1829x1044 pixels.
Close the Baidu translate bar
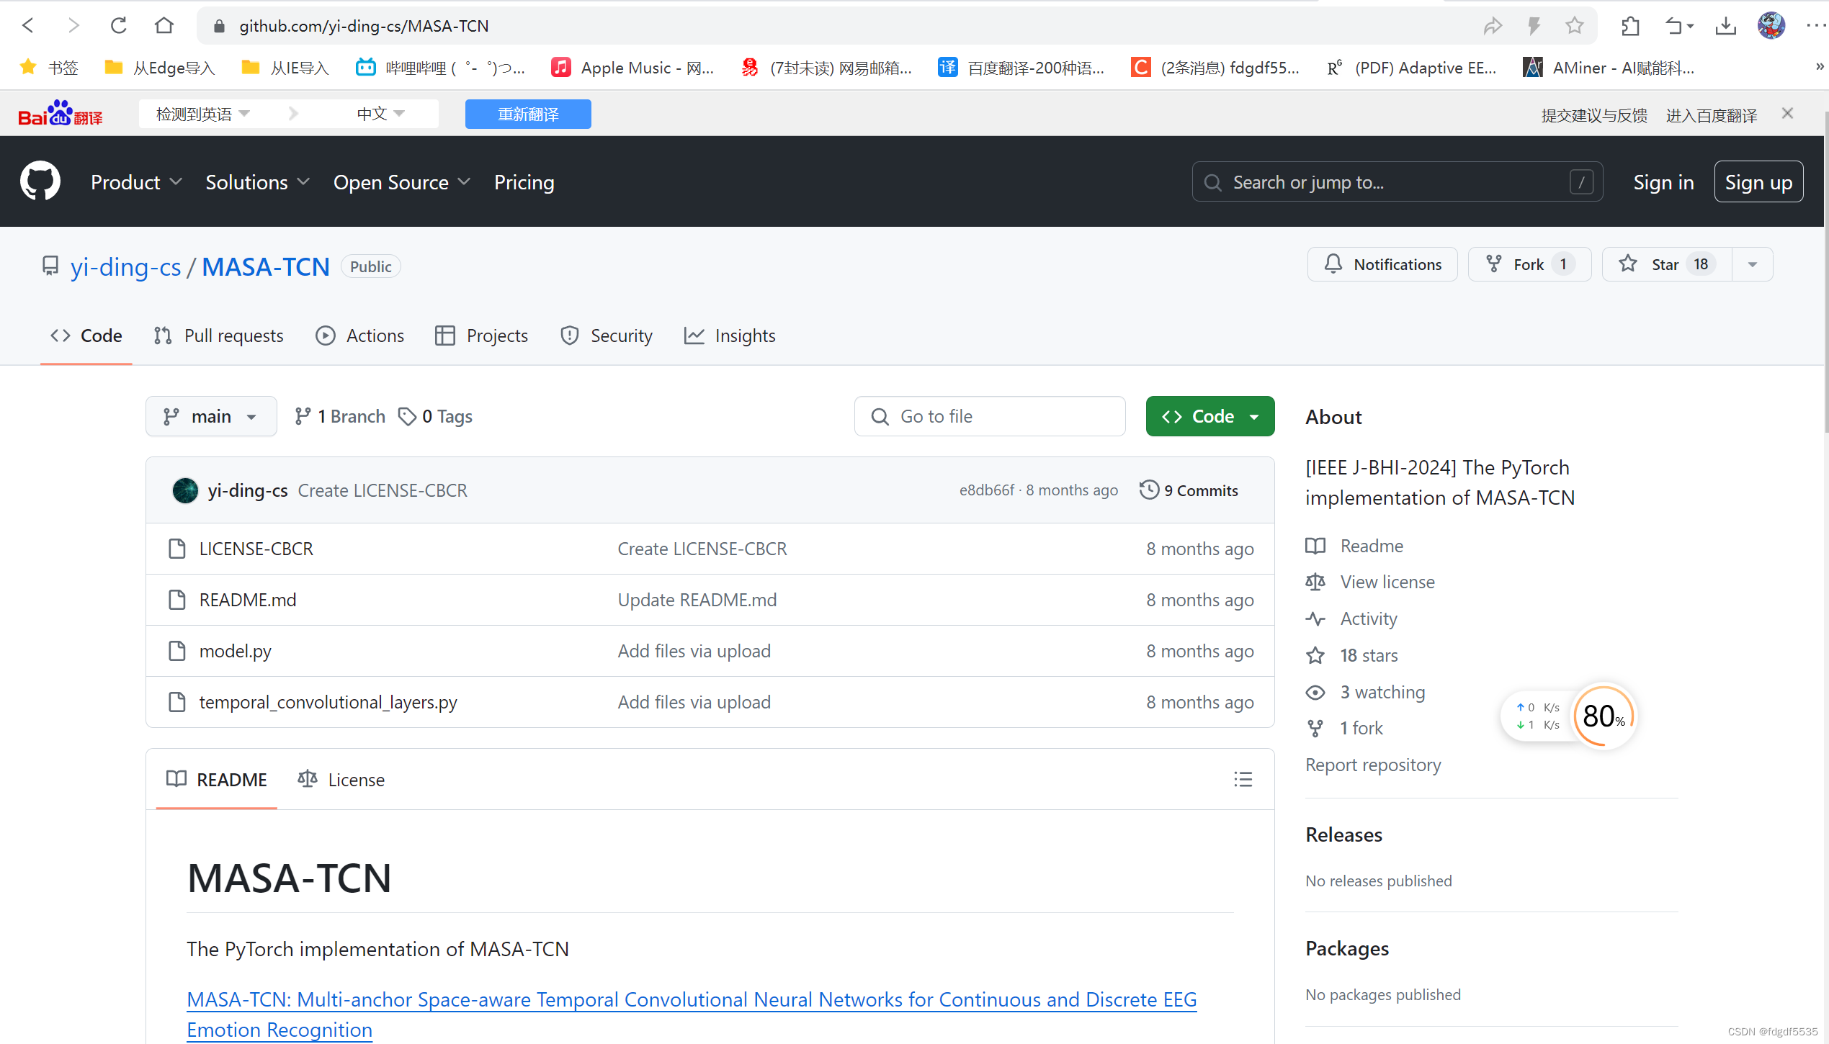1787,114
